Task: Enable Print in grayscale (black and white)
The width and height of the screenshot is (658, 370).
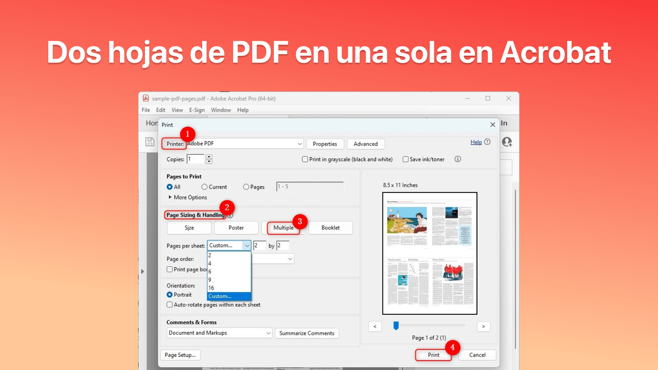Action: [x=305, y=159]
